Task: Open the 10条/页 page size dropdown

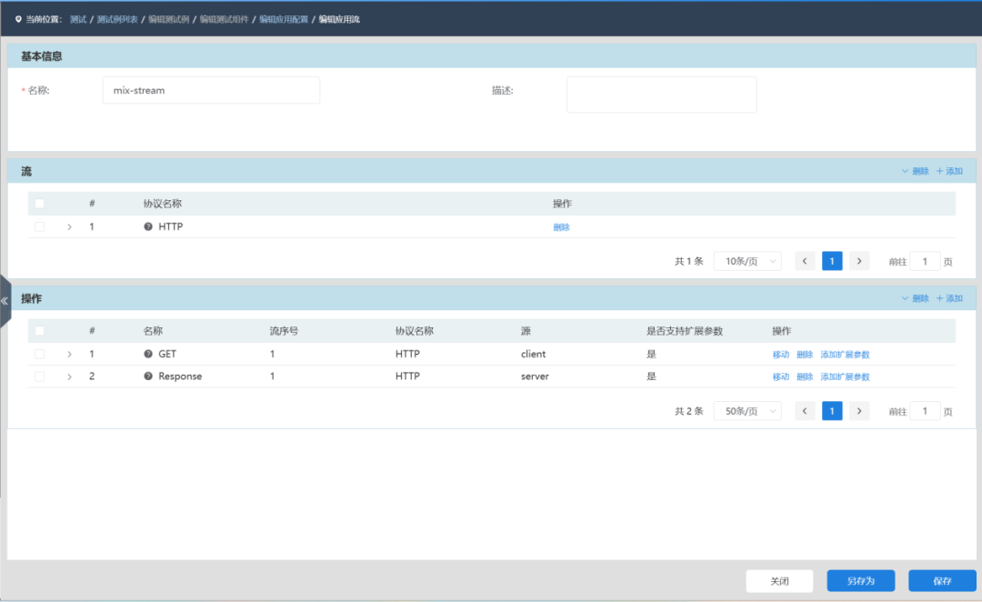Action: (747, 261)
